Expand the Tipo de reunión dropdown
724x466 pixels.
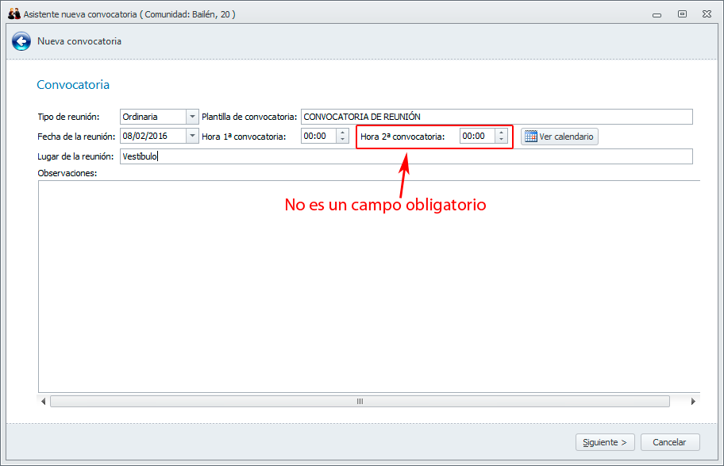pyautogui.click(x=193, y=117)
